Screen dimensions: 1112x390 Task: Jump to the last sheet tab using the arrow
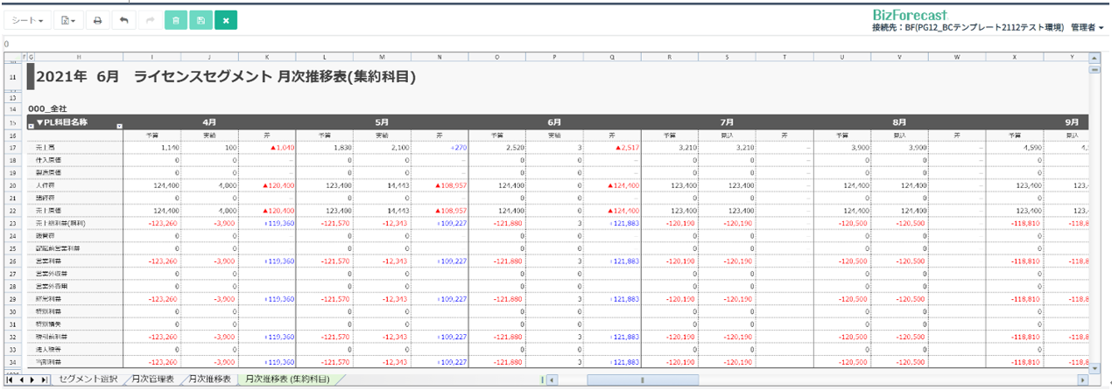pyautogui.click(x=45, y=380)
